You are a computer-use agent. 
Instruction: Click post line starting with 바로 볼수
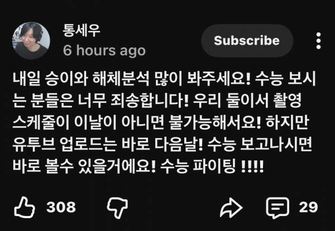tap(138, 165)
